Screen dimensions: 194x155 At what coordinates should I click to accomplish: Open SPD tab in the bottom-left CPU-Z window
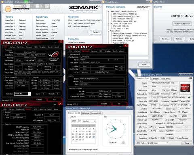[35, 109]
